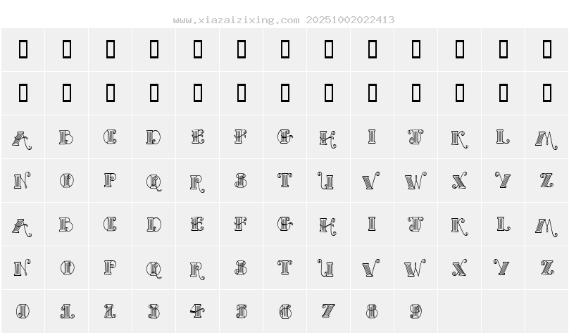Select the second letter Z glyph

tap(546, 268)
